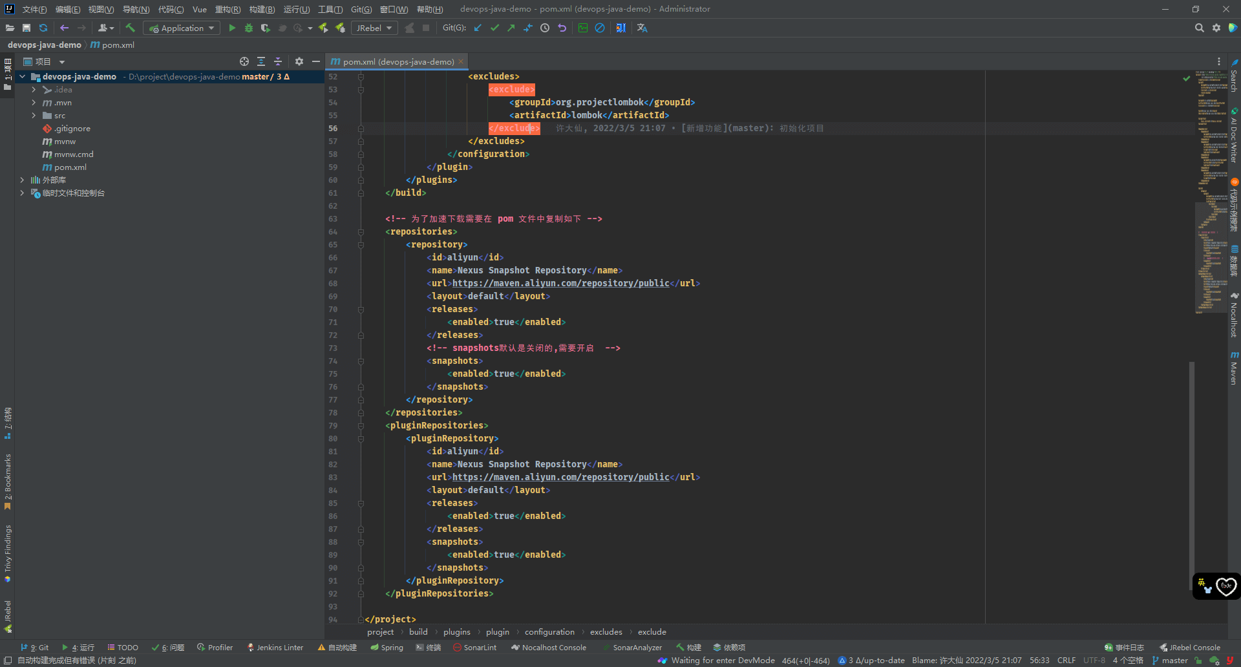Click master branch in status bar
Viewport: 1241px width, 667px height.
point(1169,660)
